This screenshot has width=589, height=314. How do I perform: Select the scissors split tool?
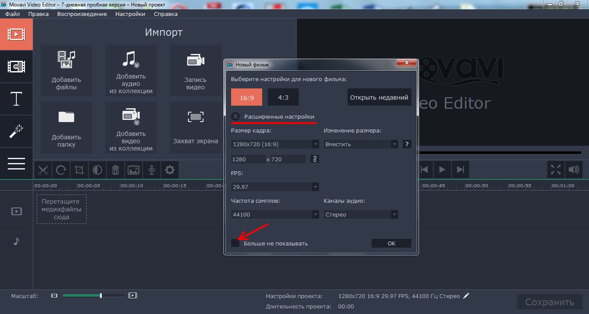pos(43,170)
